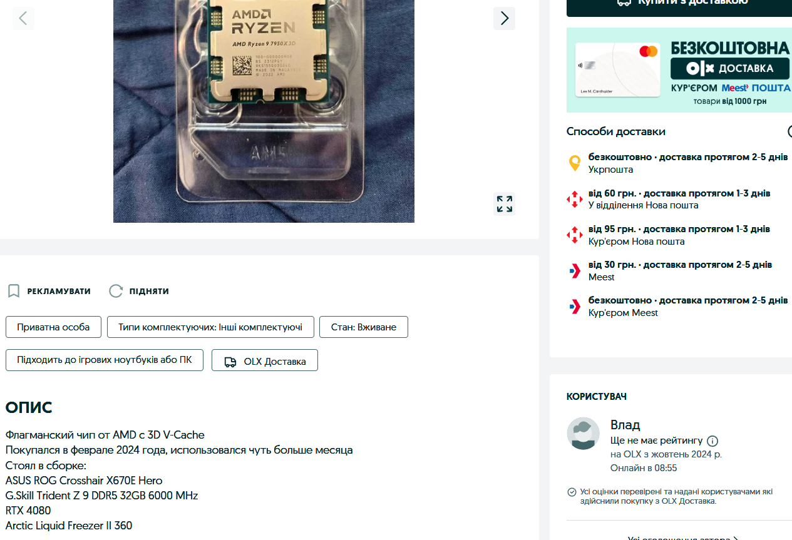Viewport: 792px width, 540px height.
Task: Click the ОПИС heading
Action: coord(29,408)
